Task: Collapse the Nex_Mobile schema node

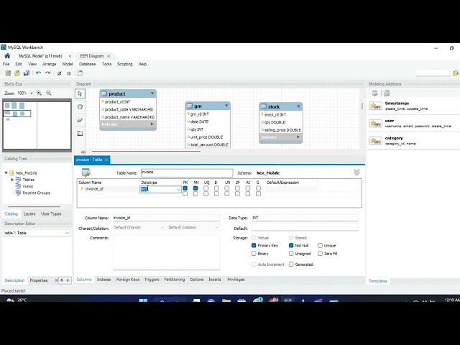Action: 6,172
